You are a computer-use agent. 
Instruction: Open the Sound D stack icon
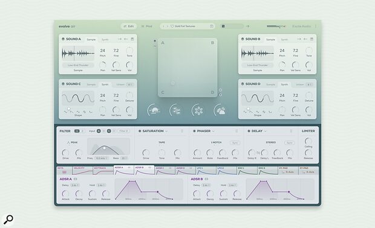(x=243, y=84)
